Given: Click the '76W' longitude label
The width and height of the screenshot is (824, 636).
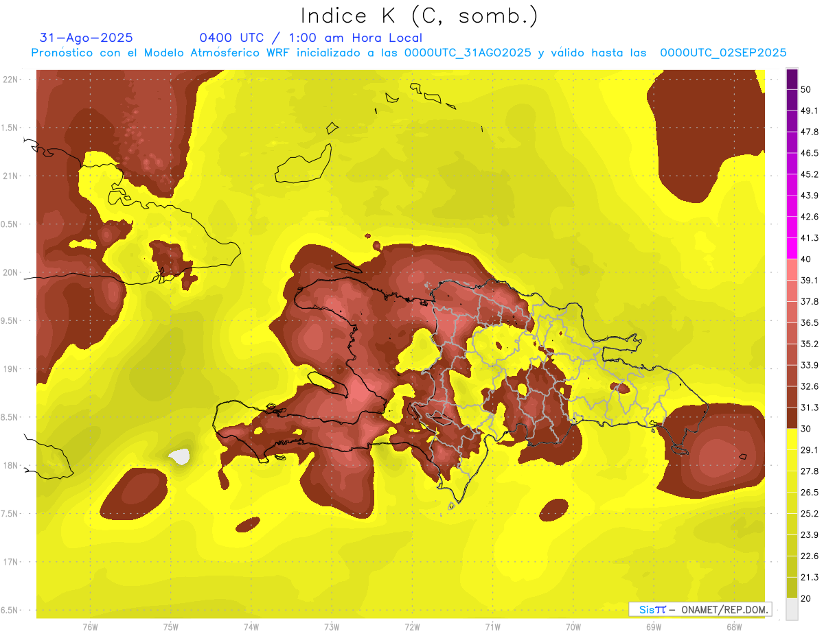Looking at the screenshot, I should coord(90,627).
